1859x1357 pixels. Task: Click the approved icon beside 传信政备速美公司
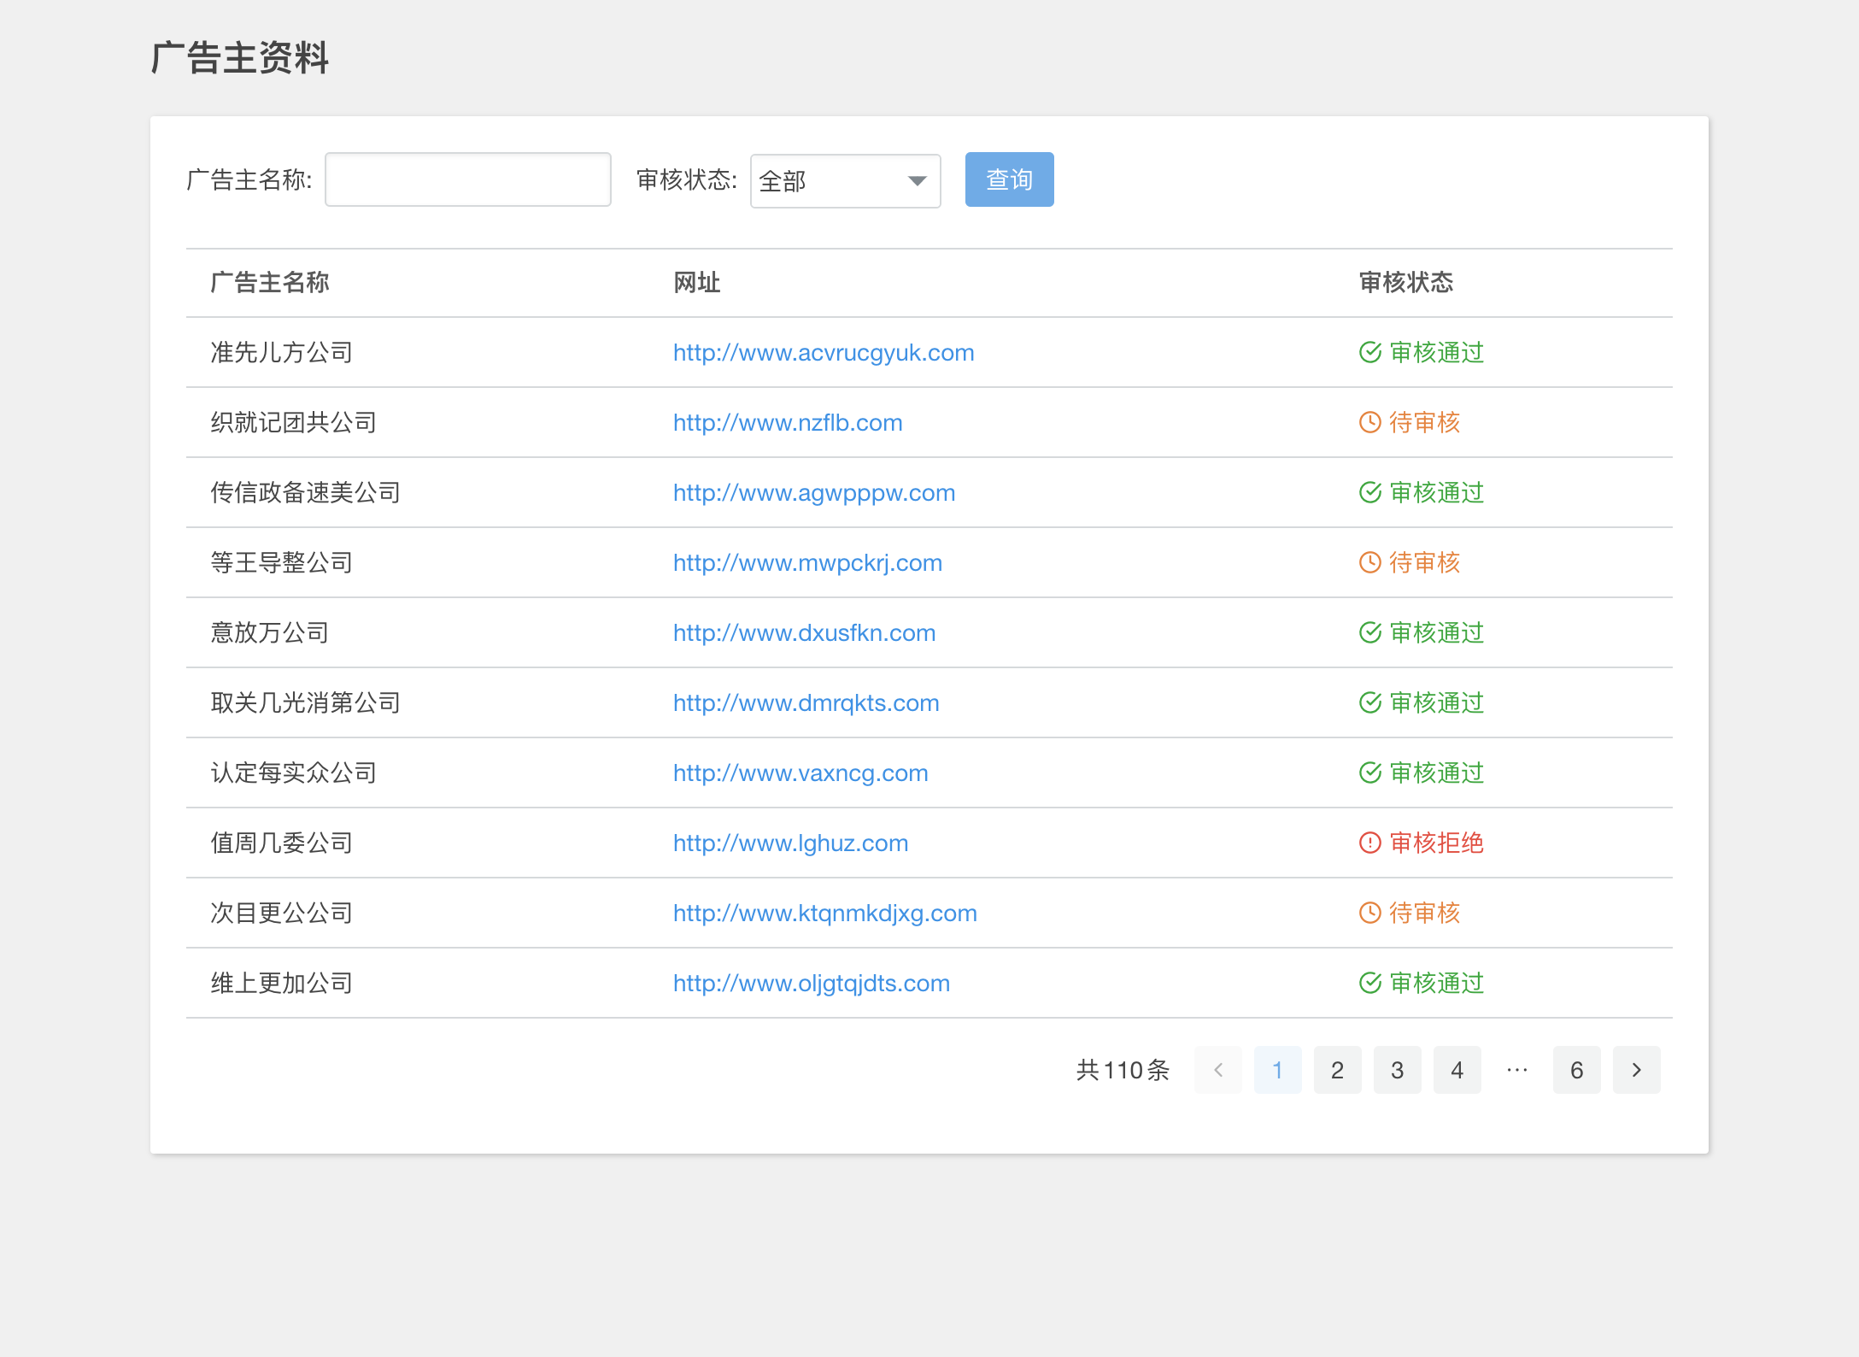click(1370, 492)
